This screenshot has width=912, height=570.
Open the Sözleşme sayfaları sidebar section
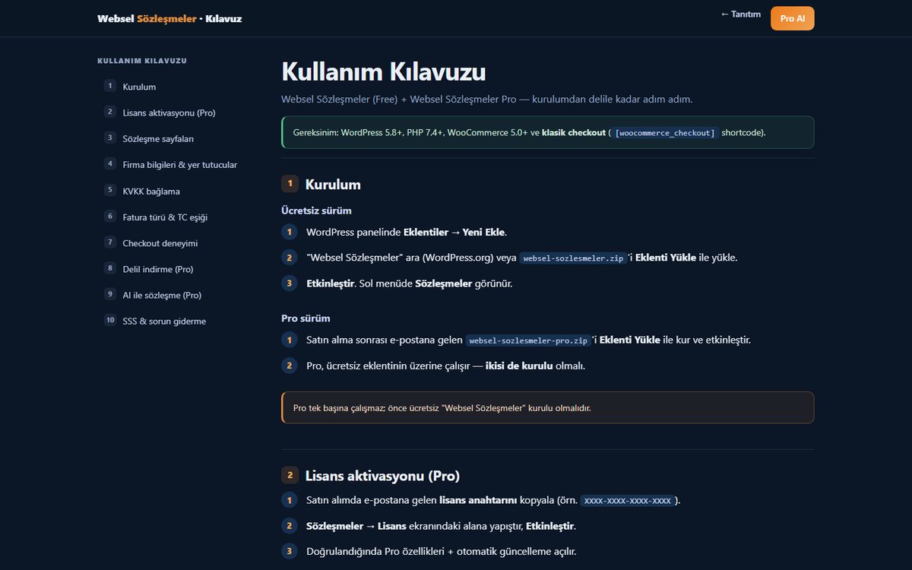(x=158, y=138)
